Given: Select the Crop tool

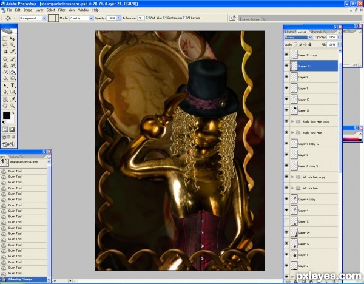Looking at the screenshot, I should pyautogui.click(x=5, y=51).
